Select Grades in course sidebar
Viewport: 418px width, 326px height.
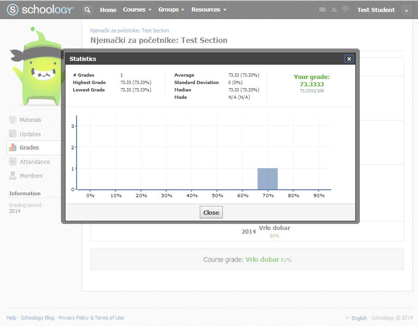pyautogui.click(x=29, y=148)
